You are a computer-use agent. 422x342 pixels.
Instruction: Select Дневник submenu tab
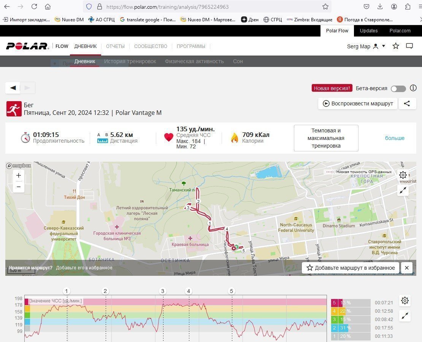tap(85, 61)
